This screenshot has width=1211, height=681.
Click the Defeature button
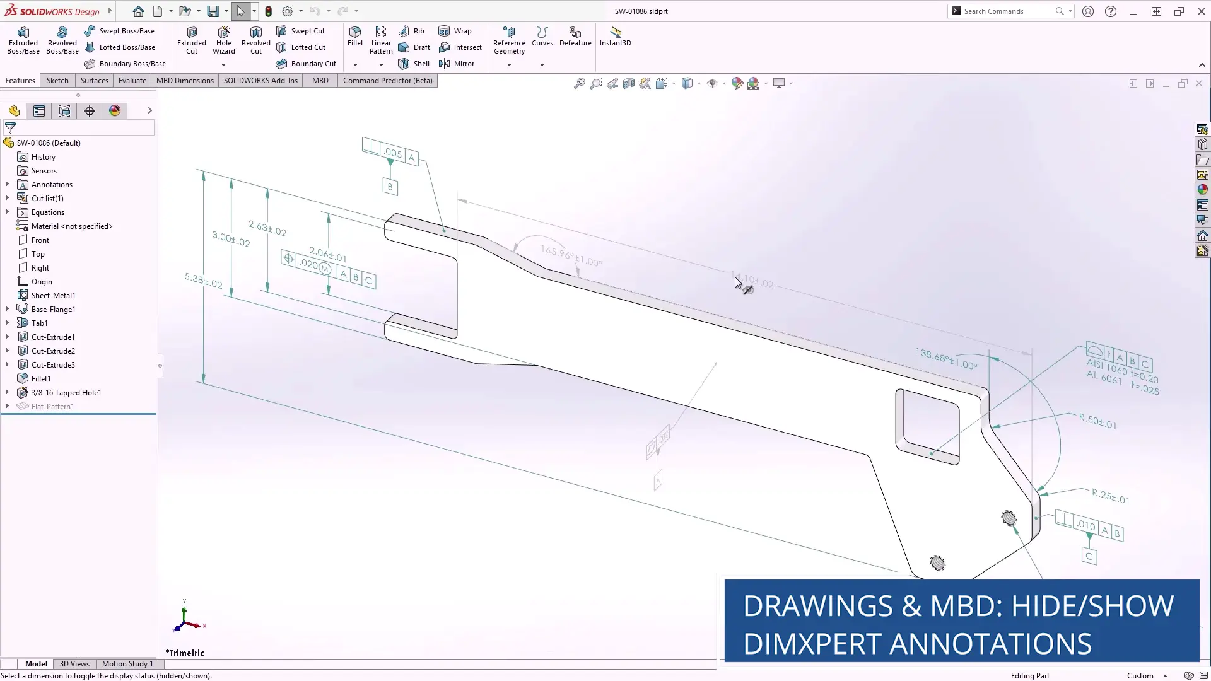575,39
